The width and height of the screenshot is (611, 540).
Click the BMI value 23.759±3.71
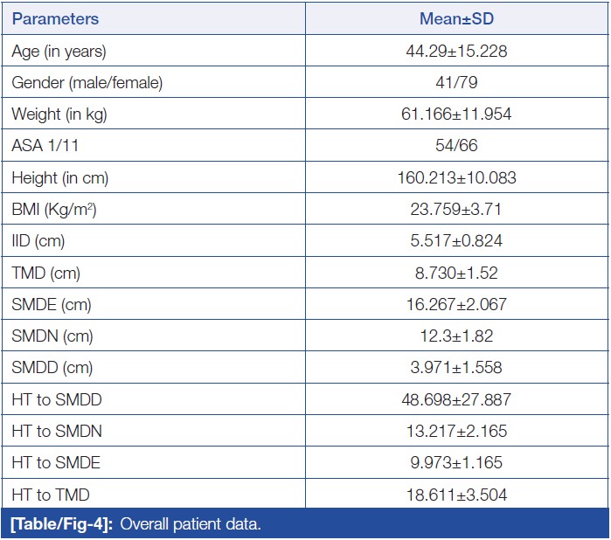[x=456, y=210]
